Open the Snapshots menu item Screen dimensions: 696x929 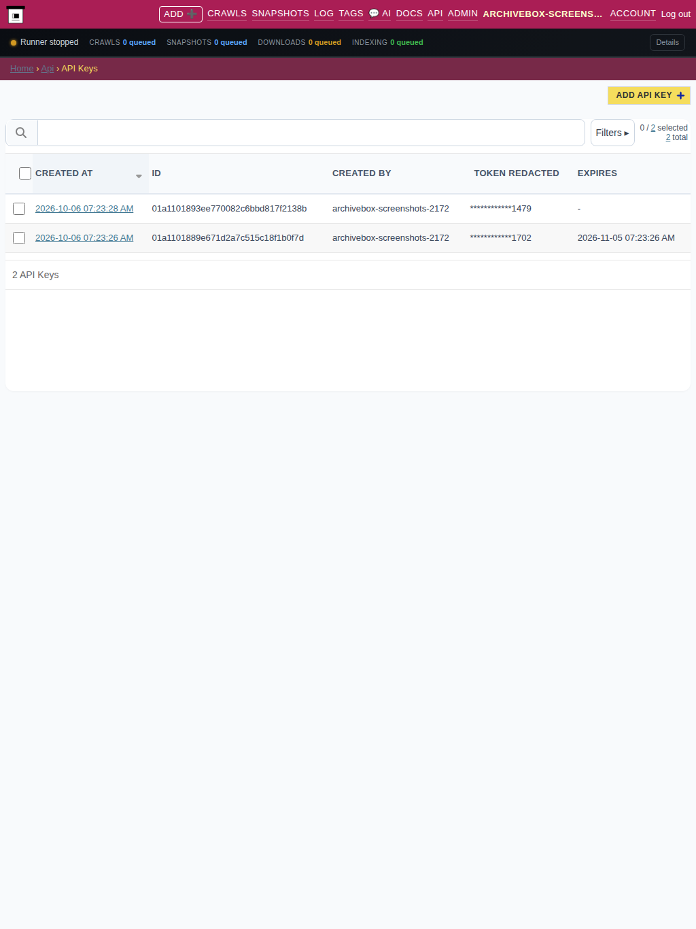click(x=280, y=14)
